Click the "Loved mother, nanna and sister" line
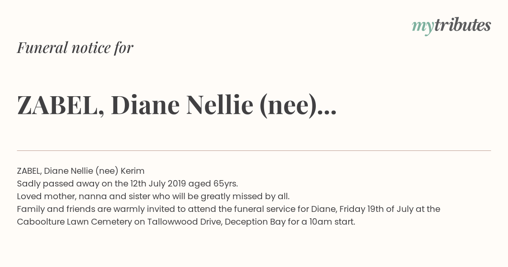The height and width of the screenshot is (267, 508). click(153, 196)
